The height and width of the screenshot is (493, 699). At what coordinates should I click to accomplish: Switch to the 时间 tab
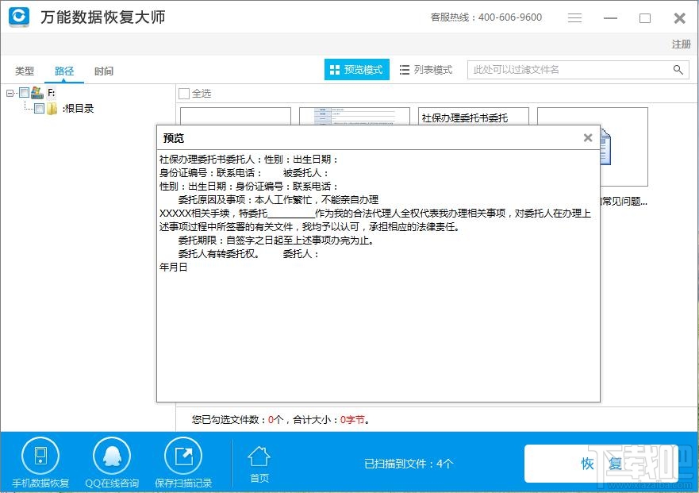coord(104,70)
